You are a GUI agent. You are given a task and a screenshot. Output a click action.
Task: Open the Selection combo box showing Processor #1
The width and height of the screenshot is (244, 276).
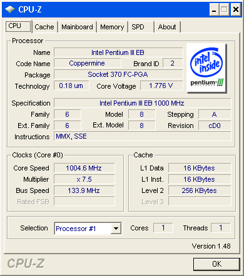tap(88, 229)
